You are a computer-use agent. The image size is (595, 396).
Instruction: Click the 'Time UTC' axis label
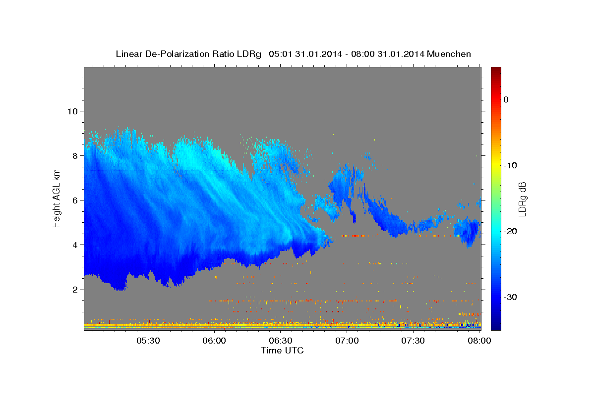[282, 350]
